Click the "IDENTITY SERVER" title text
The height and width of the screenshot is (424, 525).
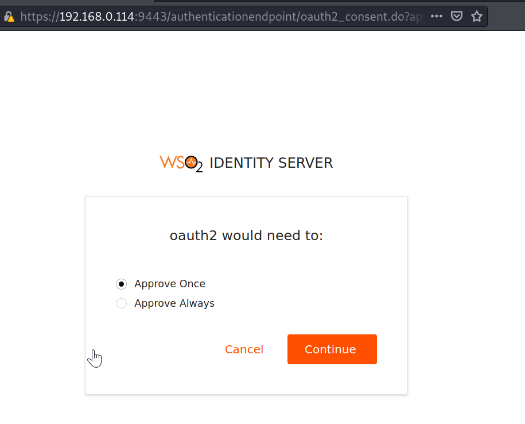click(x=271, y=163)
